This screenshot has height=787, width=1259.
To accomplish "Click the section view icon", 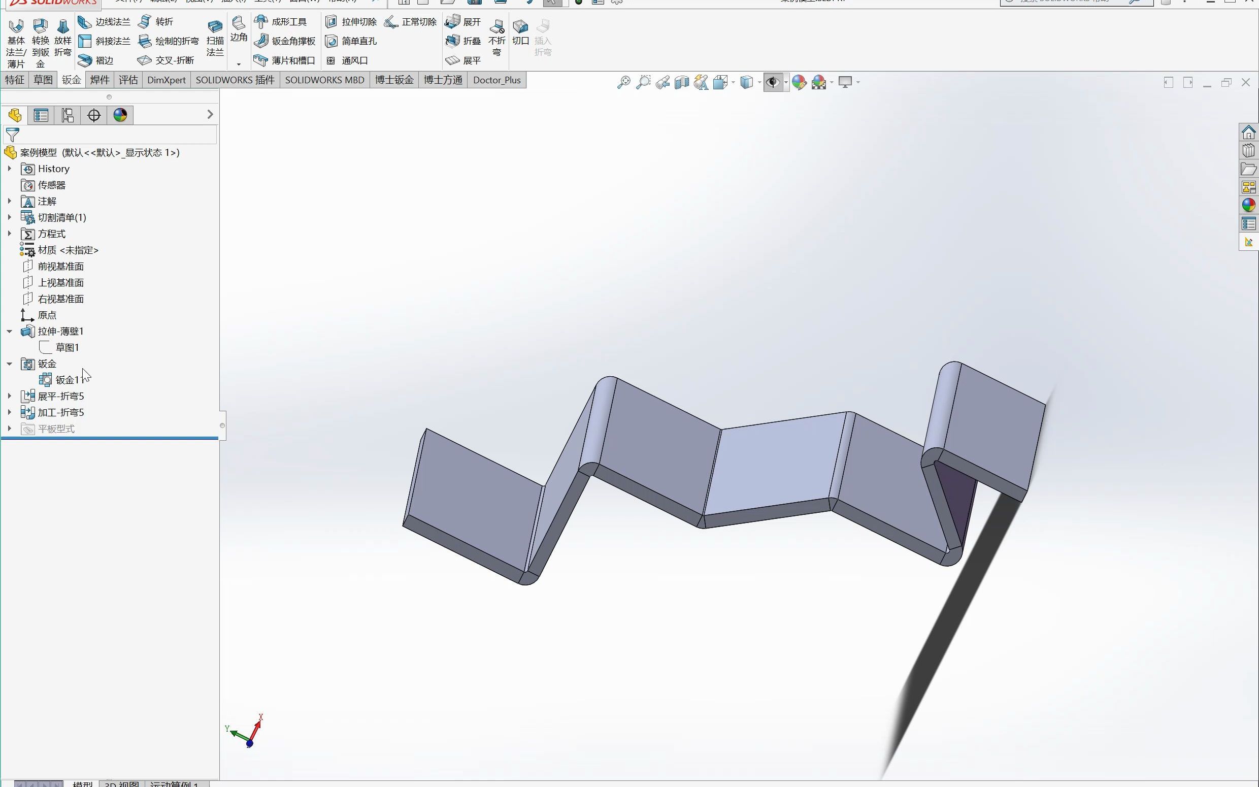I will pos(681,82).
